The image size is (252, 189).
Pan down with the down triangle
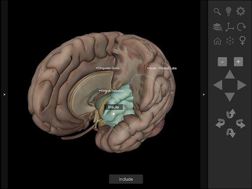pos(230,97)
